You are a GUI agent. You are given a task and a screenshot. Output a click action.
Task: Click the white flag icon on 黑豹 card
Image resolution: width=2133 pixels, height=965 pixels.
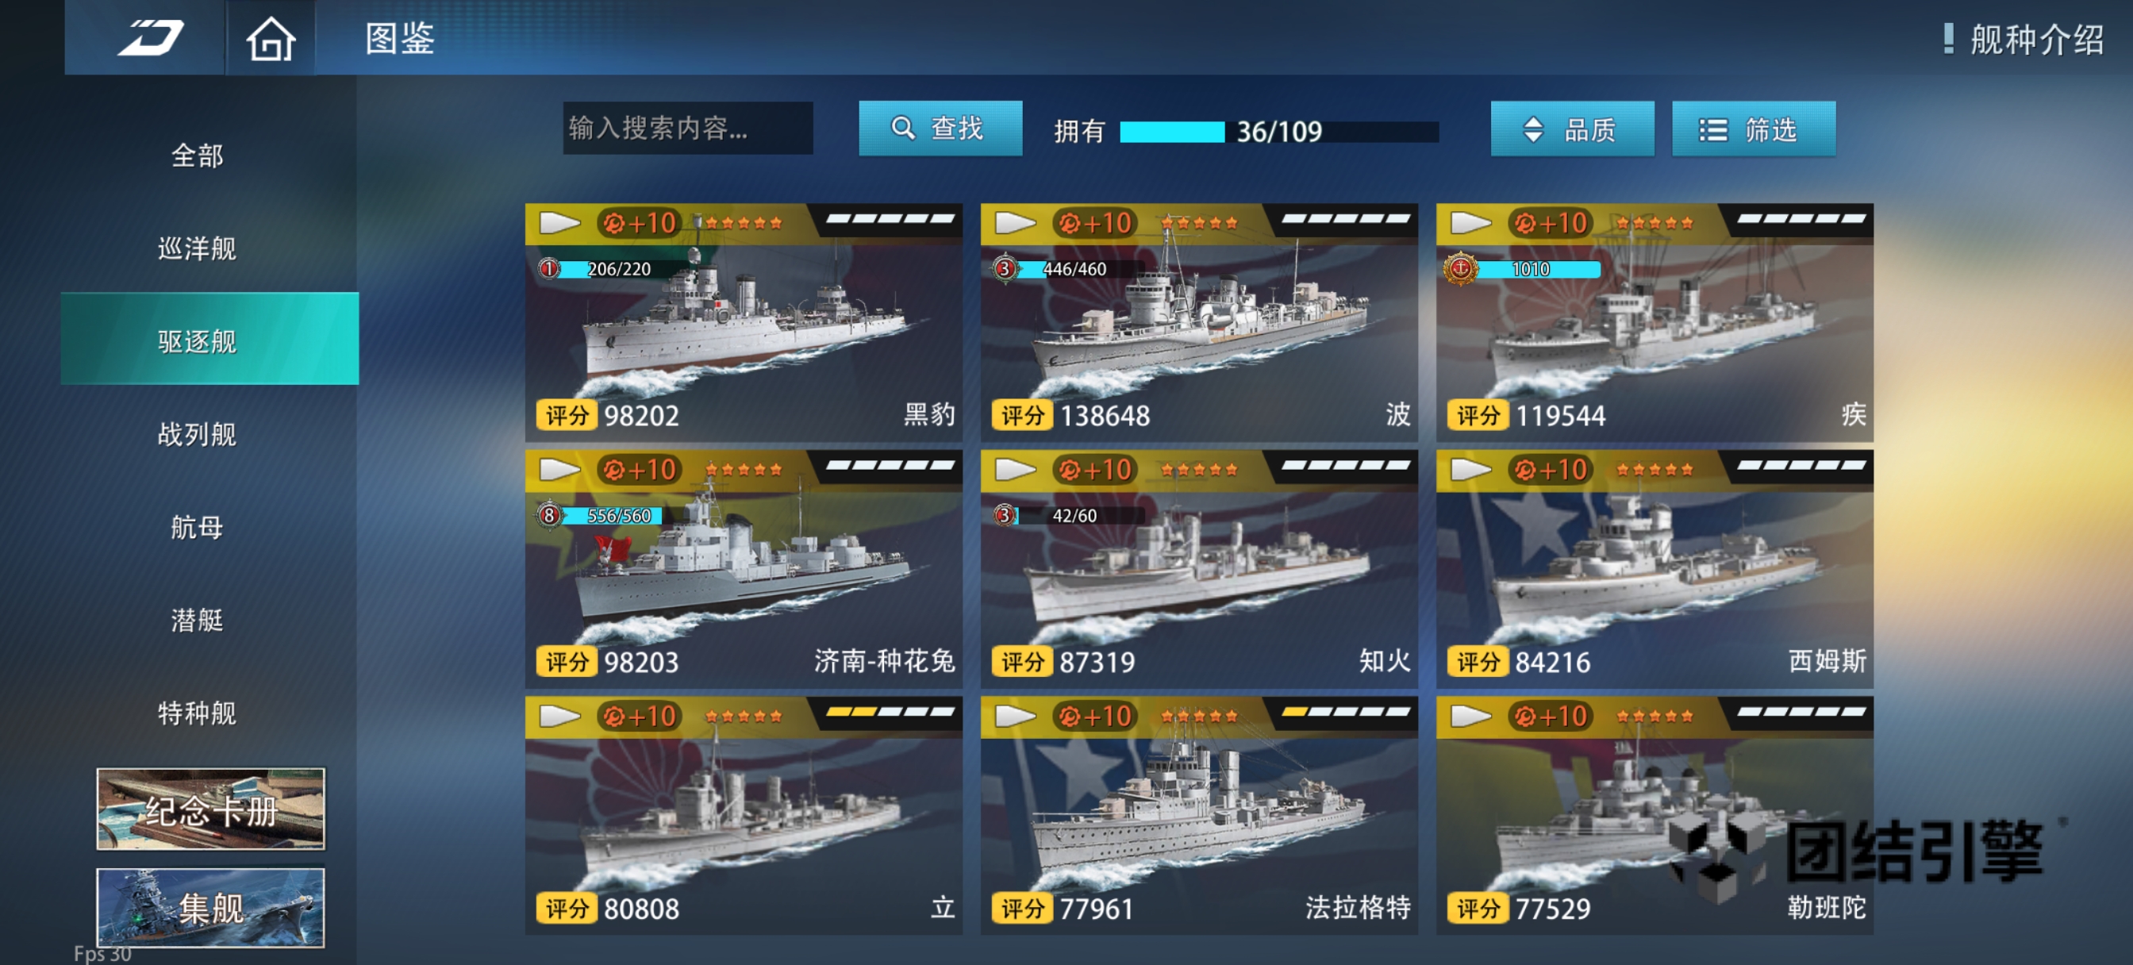[559, 223]
